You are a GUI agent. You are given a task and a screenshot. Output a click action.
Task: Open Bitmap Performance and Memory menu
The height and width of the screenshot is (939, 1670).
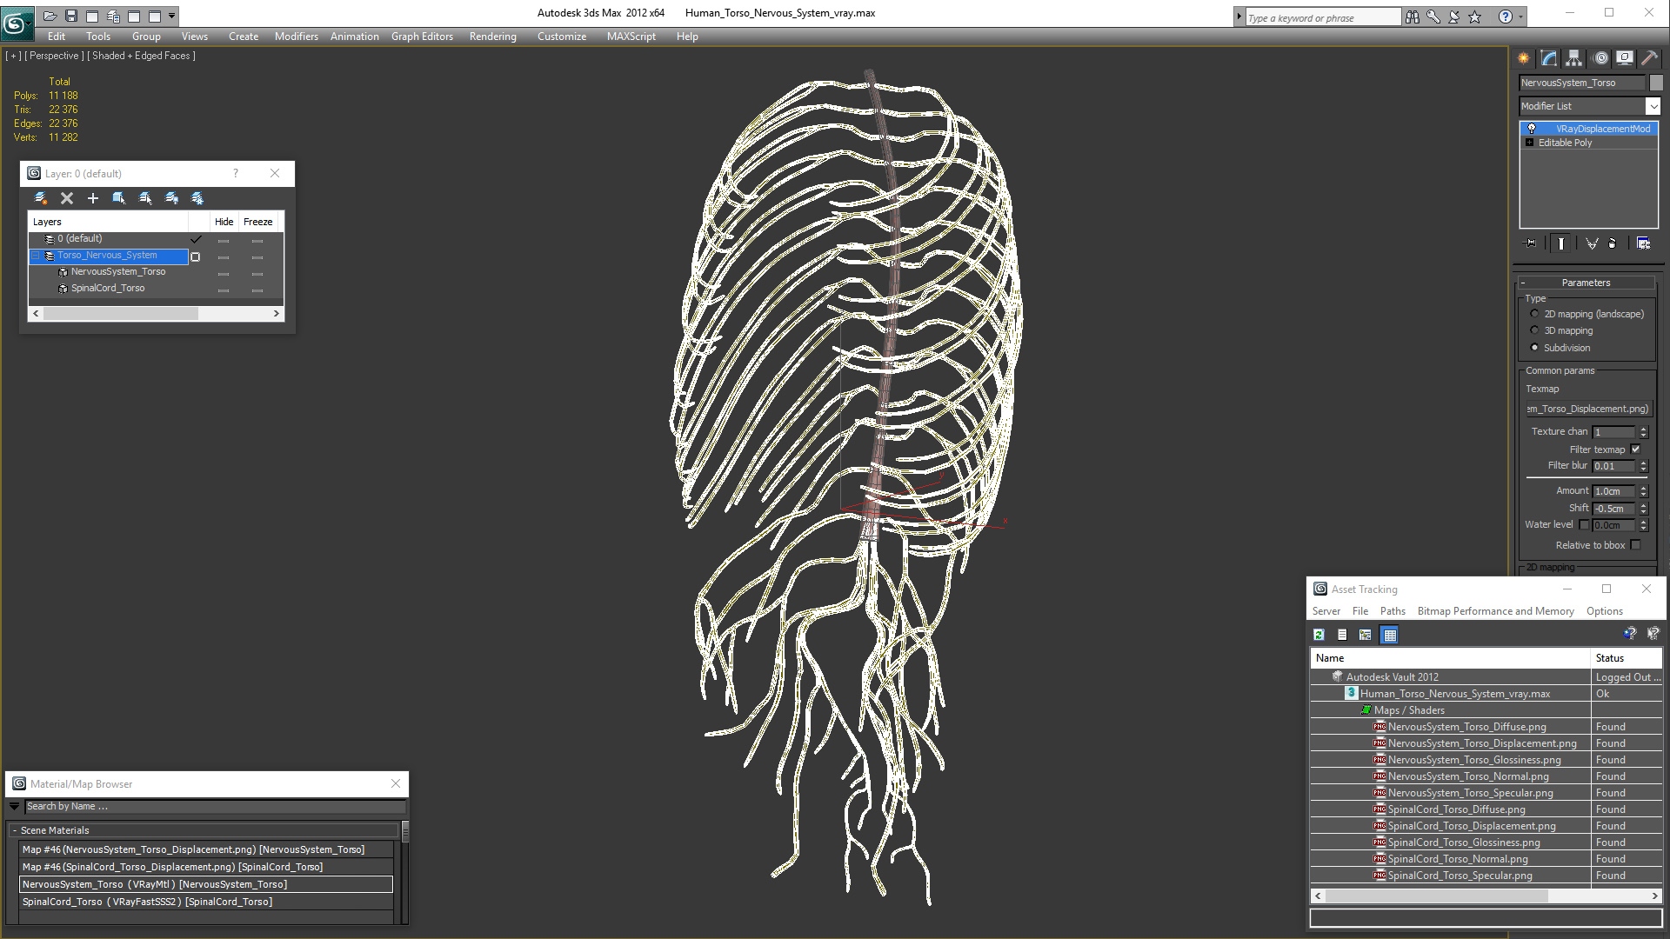[1495, 611]
